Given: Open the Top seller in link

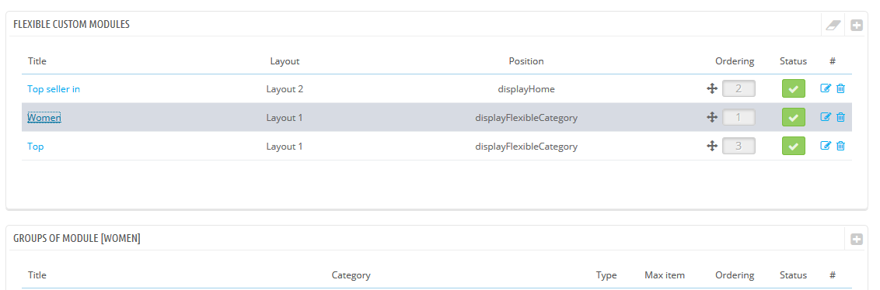Looking at the screenshot, I should (54, 88).
